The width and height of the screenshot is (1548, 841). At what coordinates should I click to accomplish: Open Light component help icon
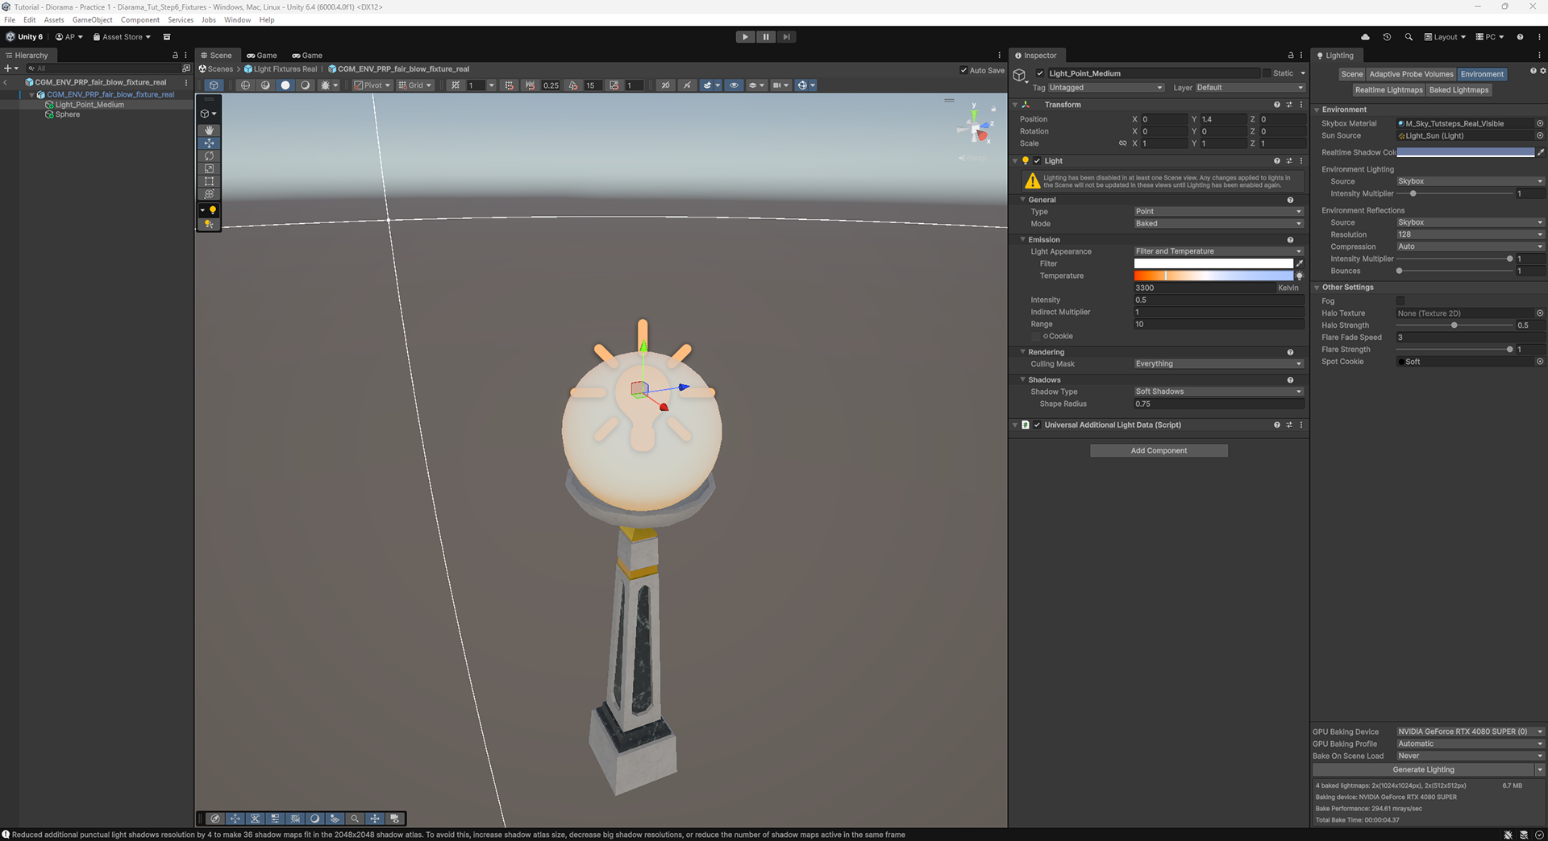coord(1277,161)
